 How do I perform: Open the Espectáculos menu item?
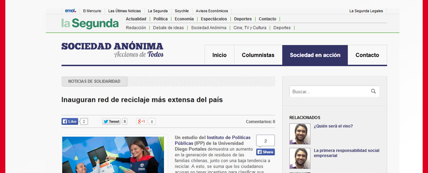214,19
